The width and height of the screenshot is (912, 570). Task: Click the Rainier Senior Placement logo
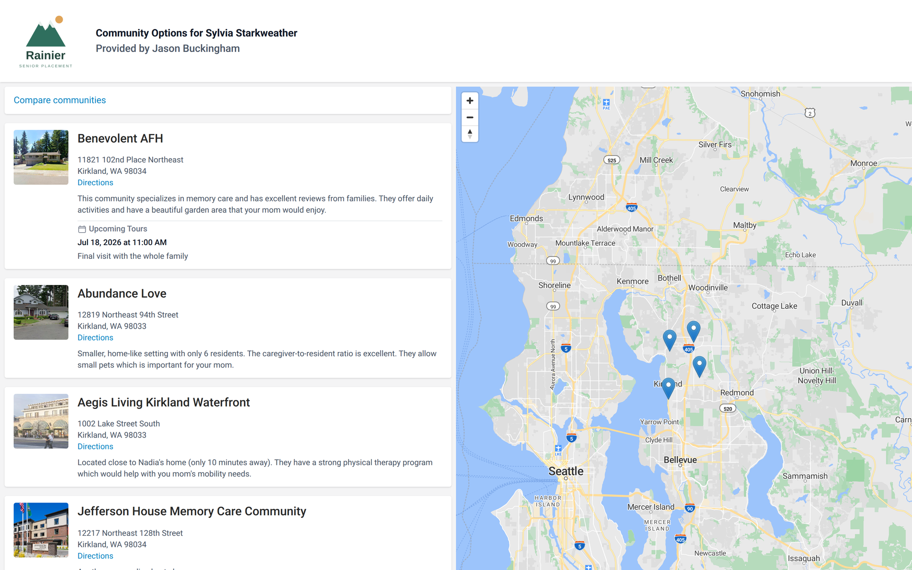pos(46,42)
